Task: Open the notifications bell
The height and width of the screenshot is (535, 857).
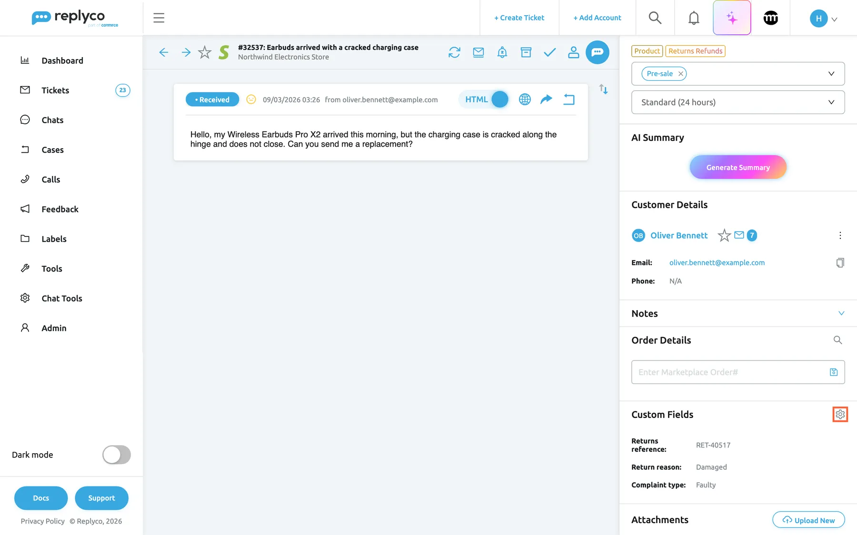Action: [694, 18]
